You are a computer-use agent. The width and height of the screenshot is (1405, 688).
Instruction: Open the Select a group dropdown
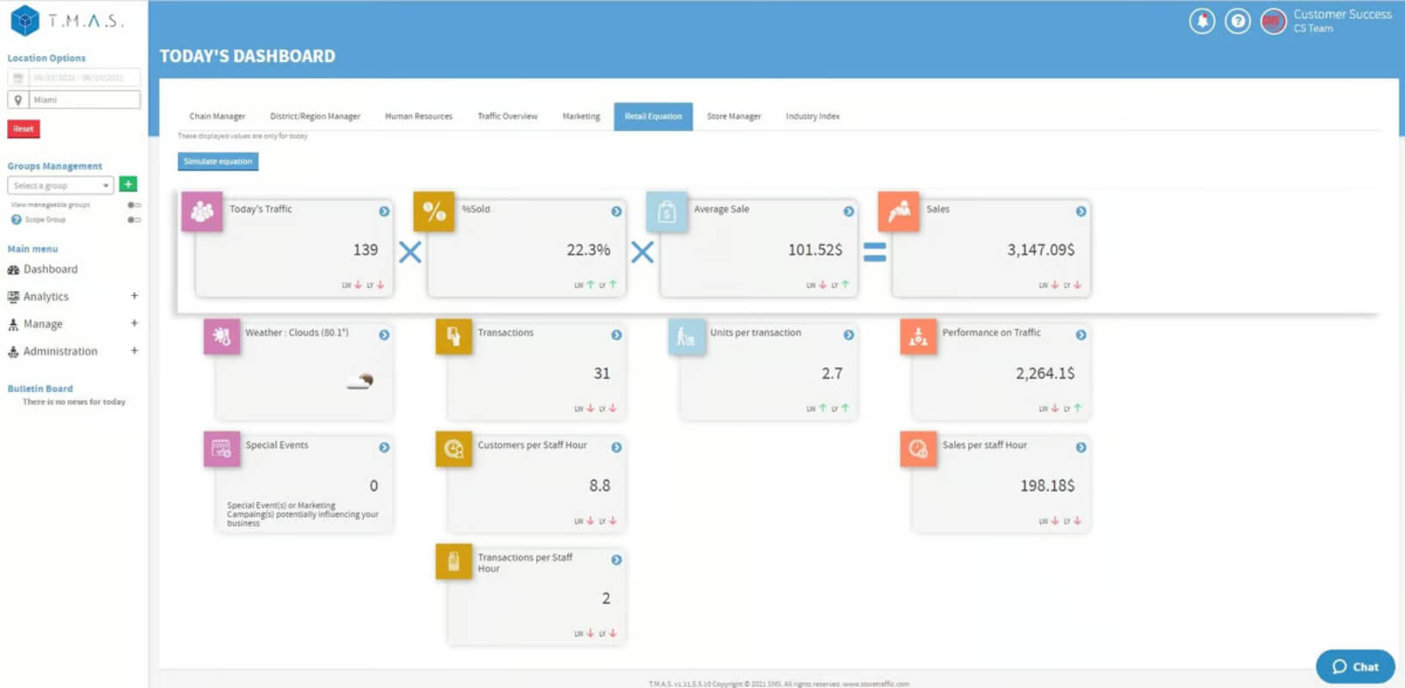point(60,185)
